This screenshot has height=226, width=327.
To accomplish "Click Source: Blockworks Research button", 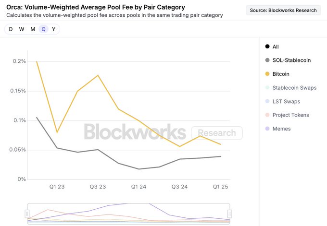I will coord(283,10).
